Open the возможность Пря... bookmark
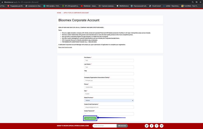Image resolution: width=203 pixels, height=129 pixels. 33,6
